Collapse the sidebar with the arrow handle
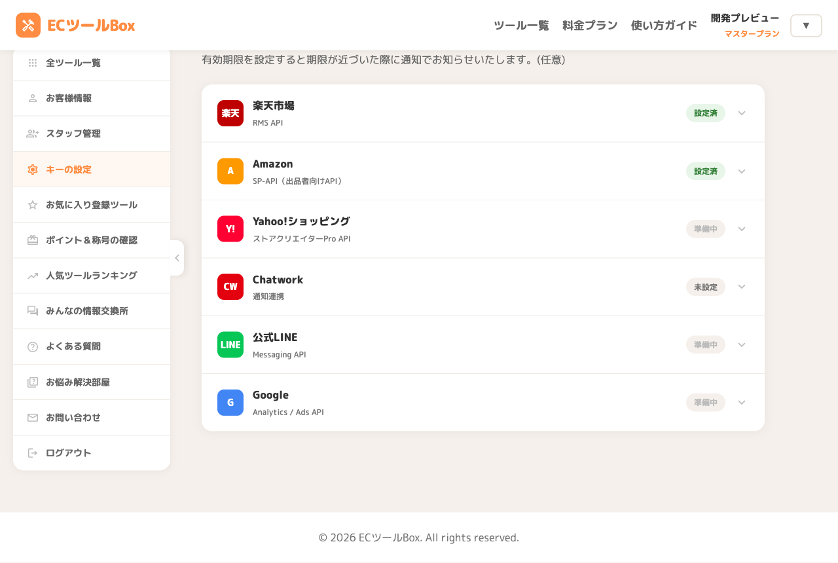The image size is (838, 563). (177, 258)
